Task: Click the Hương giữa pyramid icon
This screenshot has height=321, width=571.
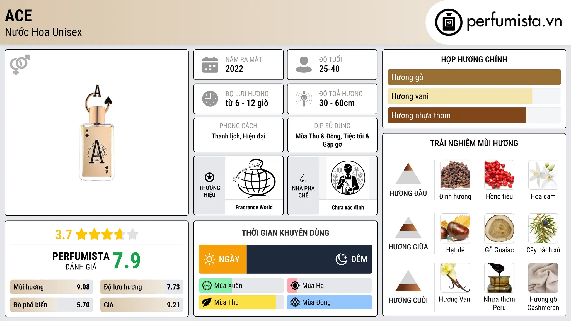Action: click(408, 227)
